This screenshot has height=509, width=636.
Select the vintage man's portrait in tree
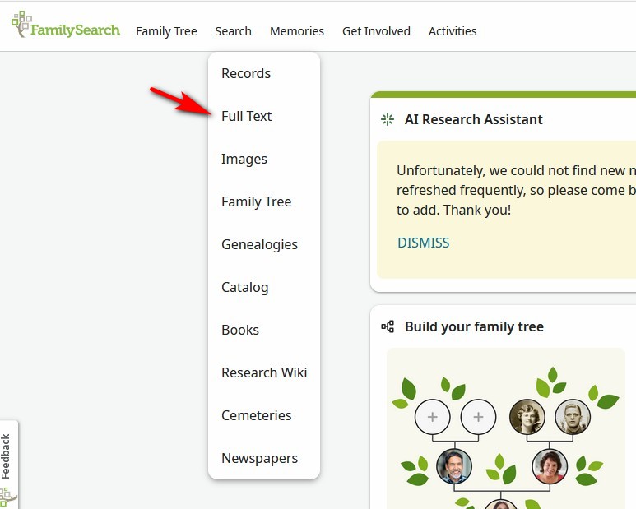coord(573,417)
